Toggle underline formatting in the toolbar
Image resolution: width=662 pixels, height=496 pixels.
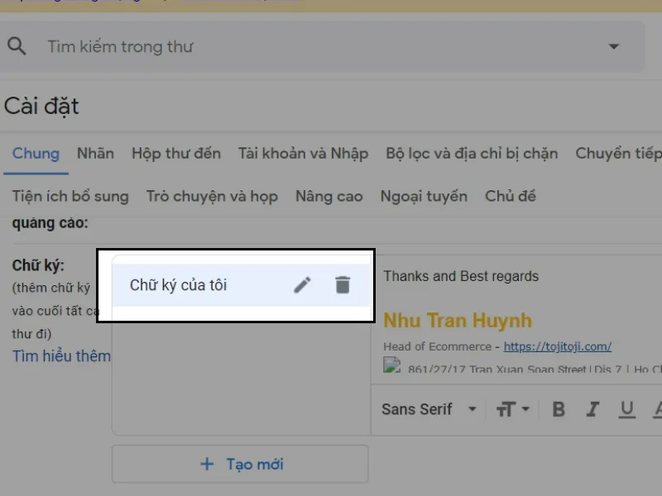pos(625,408)
